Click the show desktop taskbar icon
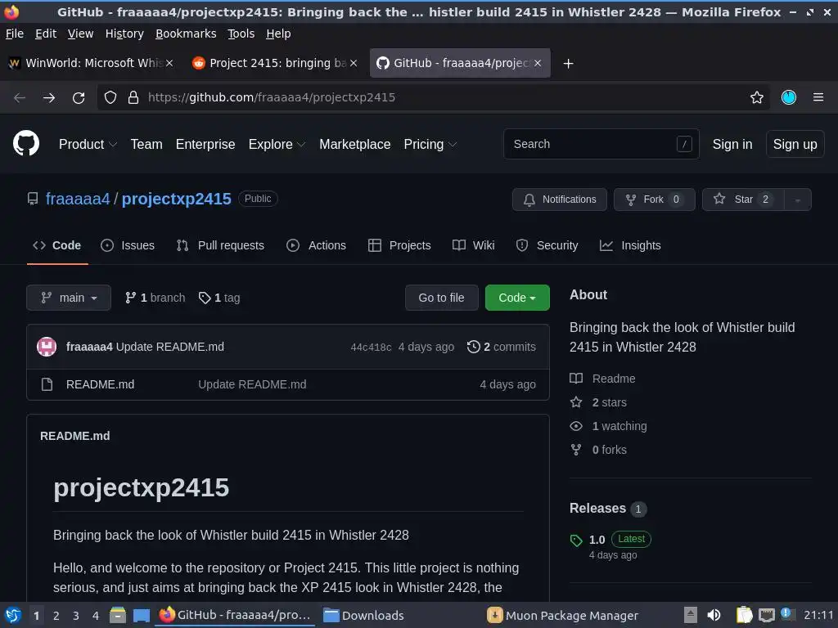The height and width of the screenshot is (628, 838). tap(141, 615)
